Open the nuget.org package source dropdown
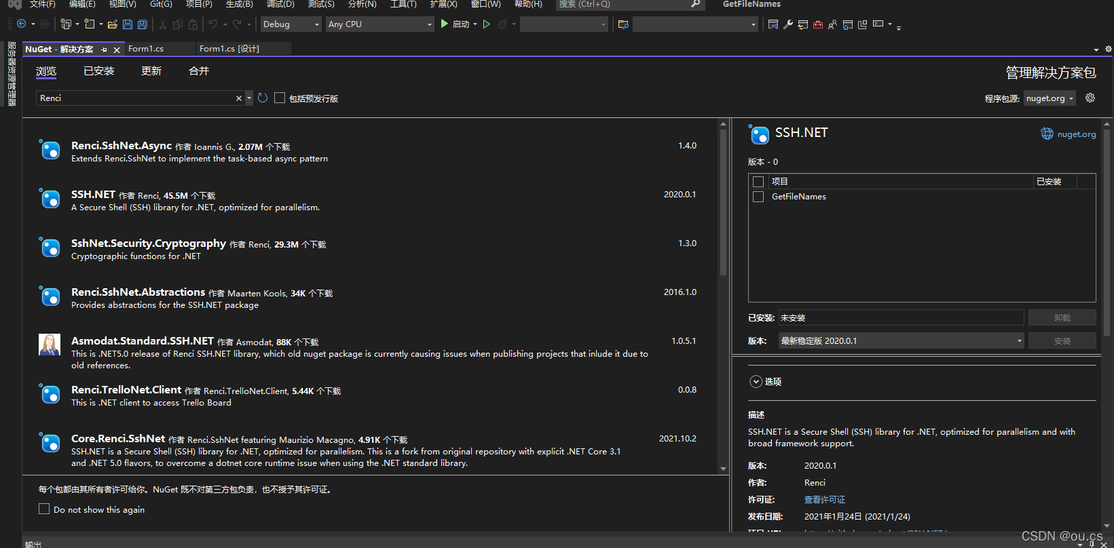The image size is (1114, 548). (1050, 98)
